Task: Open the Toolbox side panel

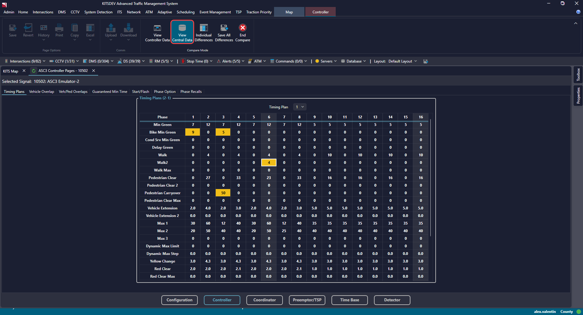Action: 578,74
